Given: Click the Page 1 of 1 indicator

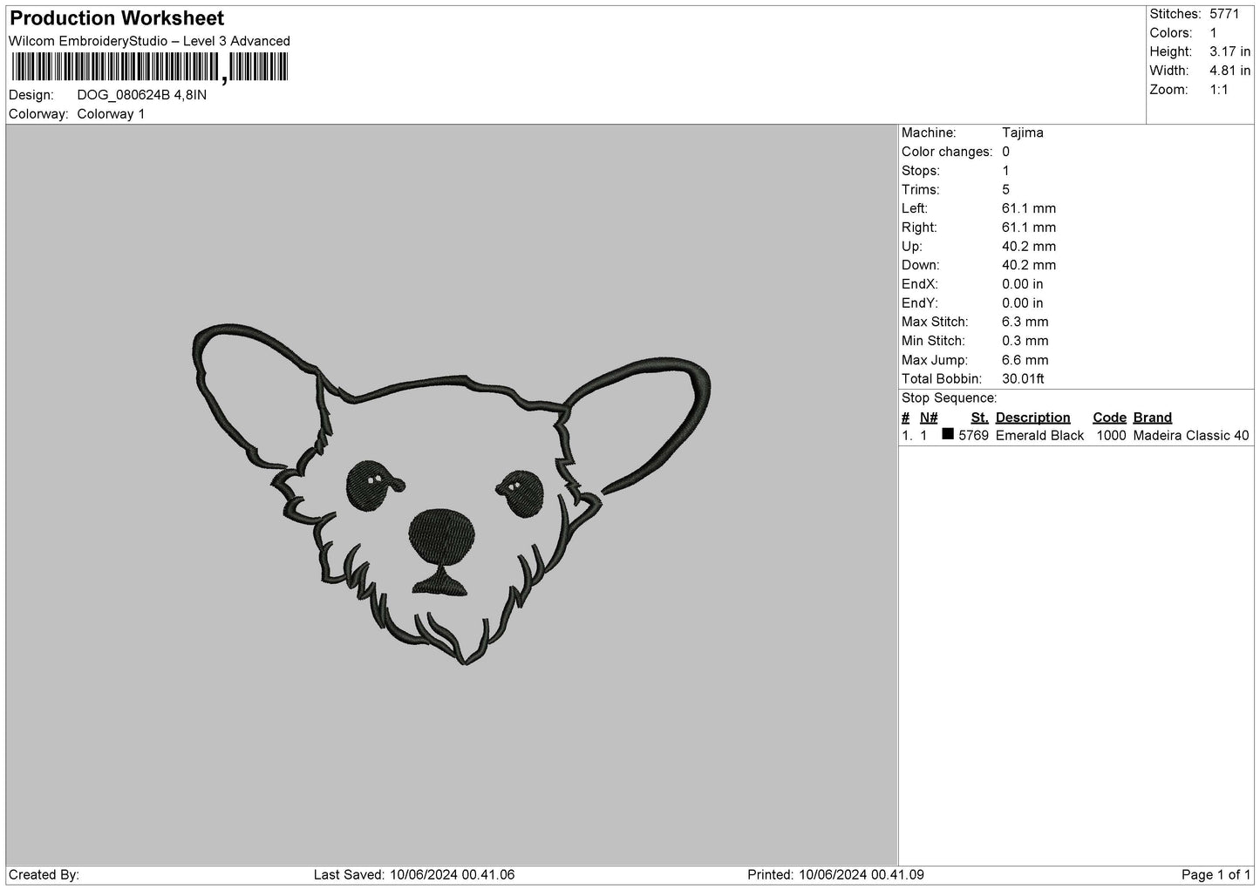Looking at the screenshot, I should tap(1216, 875).
